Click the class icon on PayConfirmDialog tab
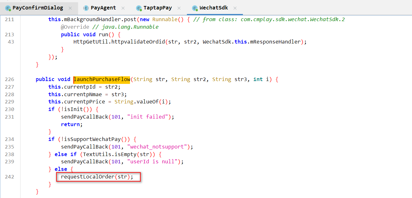The height and width of the screenshot is (198, 412). pyautogui.click(x=8, y=8)
